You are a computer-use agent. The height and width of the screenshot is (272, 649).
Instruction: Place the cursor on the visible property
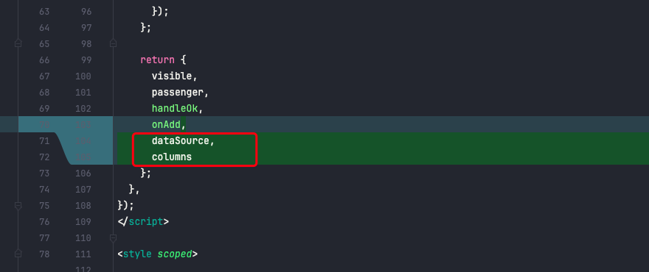(172, 76)
